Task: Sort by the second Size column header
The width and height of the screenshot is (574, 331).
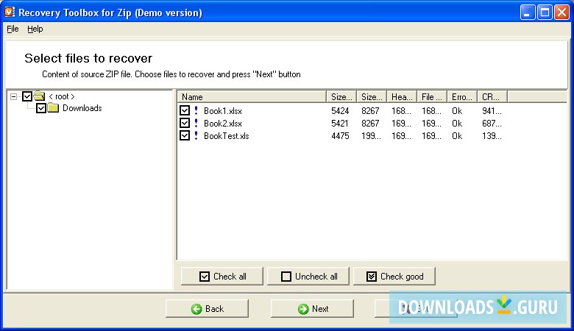Action: coord(372,97)
